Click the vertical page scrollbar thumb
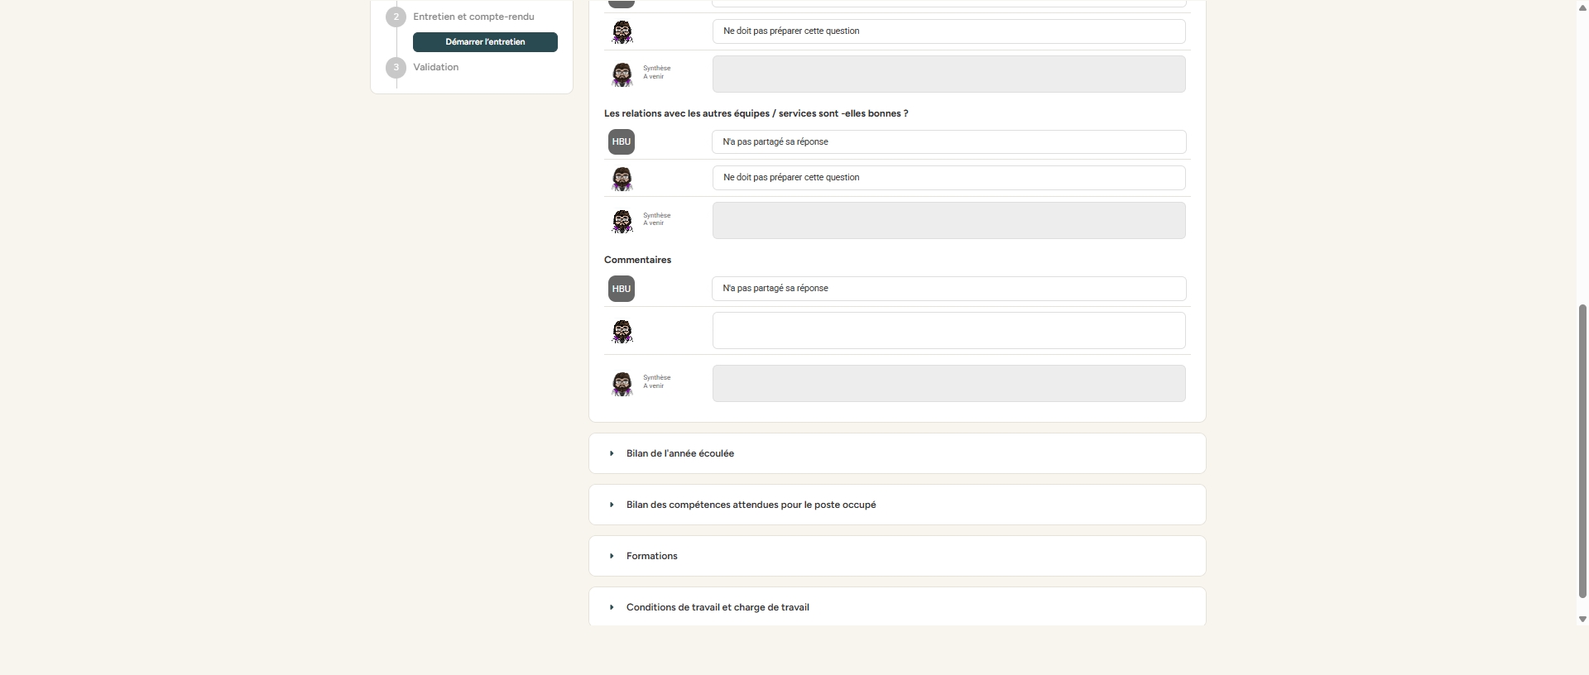The height and width of the screenshot is (675, 1589). 1582,451
